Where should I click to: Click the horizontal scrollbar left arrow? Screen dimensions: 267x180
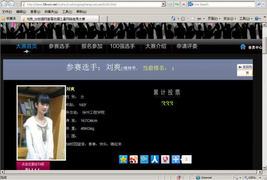pos(2,172)
